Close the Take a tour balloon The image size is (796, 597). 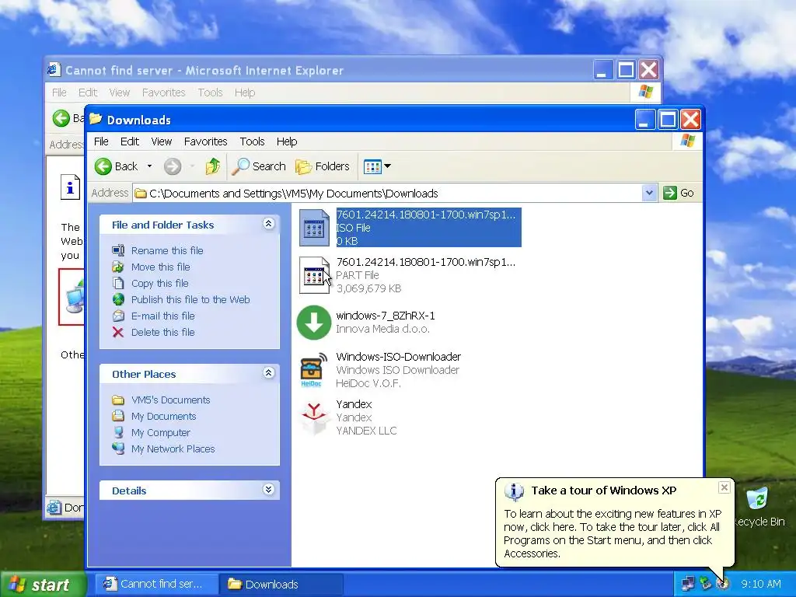(x=724, y=487)
